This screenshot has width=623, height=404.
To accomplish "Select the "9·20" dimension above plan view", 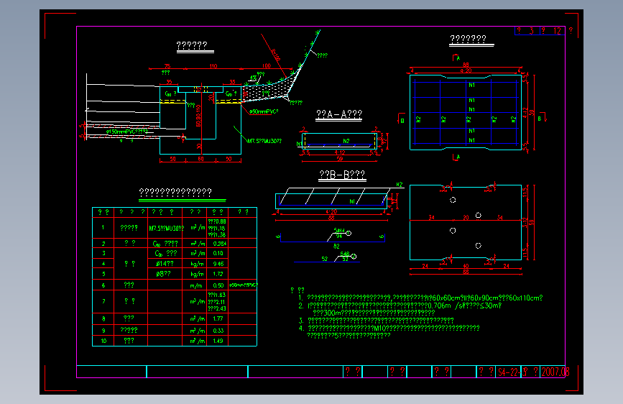I will pyautogui.click(x=466, y=70).
